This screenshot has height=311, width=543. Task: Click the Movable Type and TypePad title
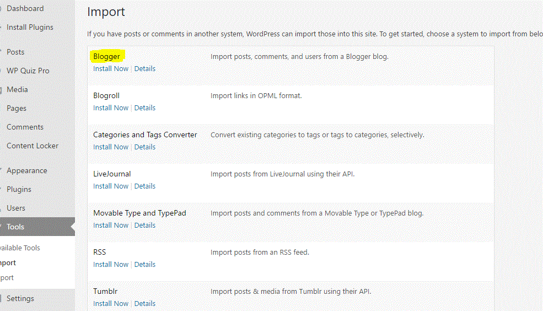(x=139, y=213)
